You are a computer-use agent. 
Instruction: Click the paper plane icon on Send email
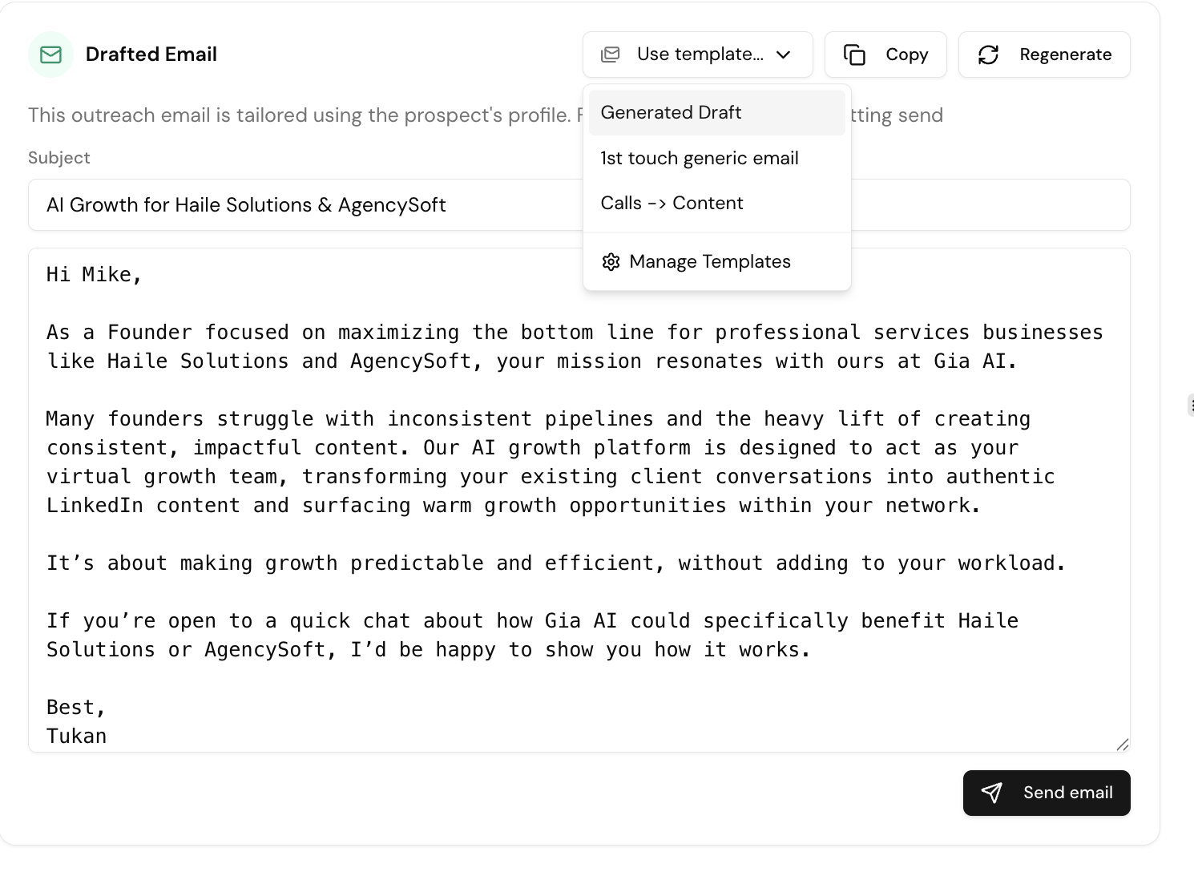pos(992,793)
